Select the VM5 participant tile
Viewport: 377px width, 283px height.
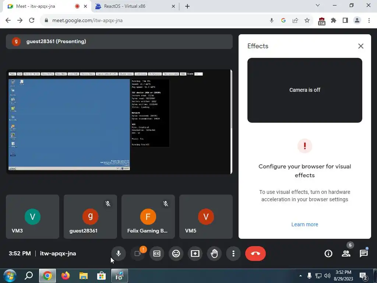pyautogui.click(x=206, y=217)
